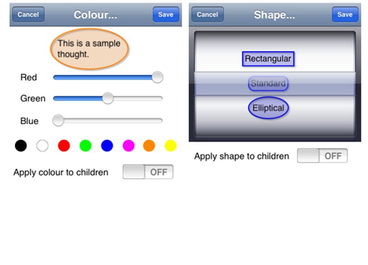This screenshot has width=368, height=265.
Task: Pick the white colour swatch
Action: tap(42, 145)
